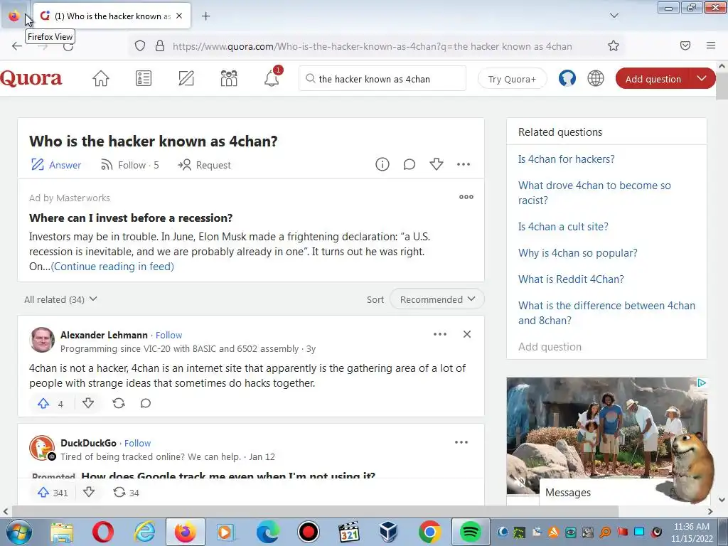
Task: Open the Messages panel
Action: [x=568, y=493]
